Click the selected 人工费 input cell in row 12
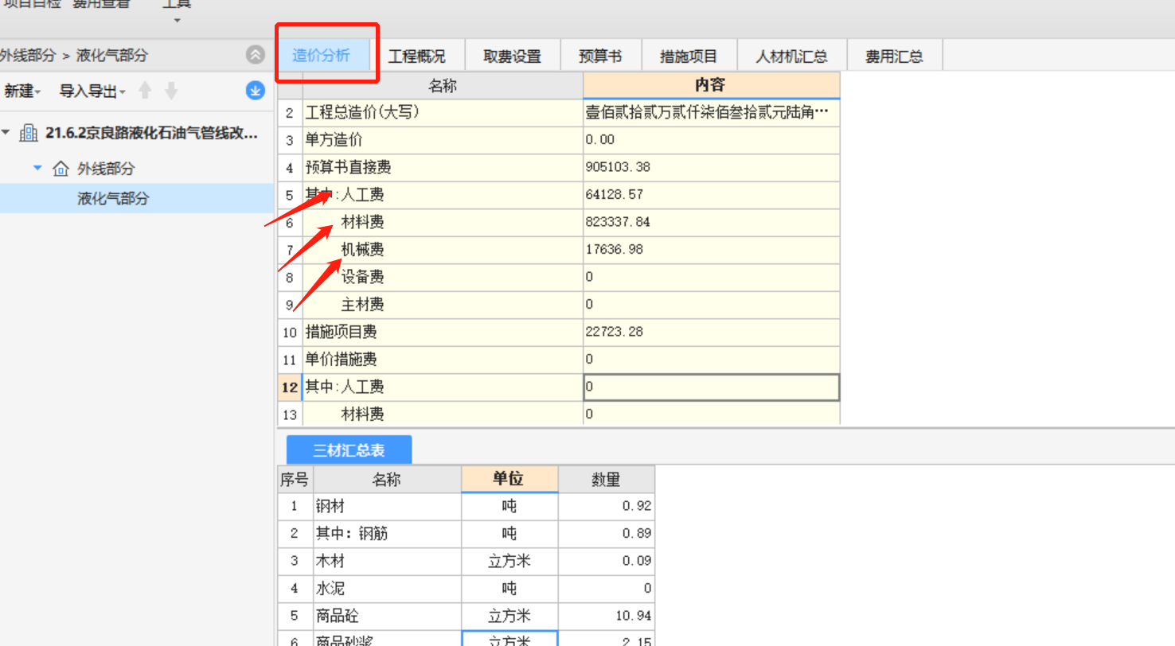Image resolution: width=1175 pixels, height=646 pixels. click(709, 387)
